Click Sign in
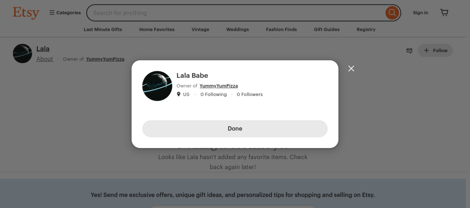Screen dimensions: 470x208 pyautogui.click(x=420, y=13)
